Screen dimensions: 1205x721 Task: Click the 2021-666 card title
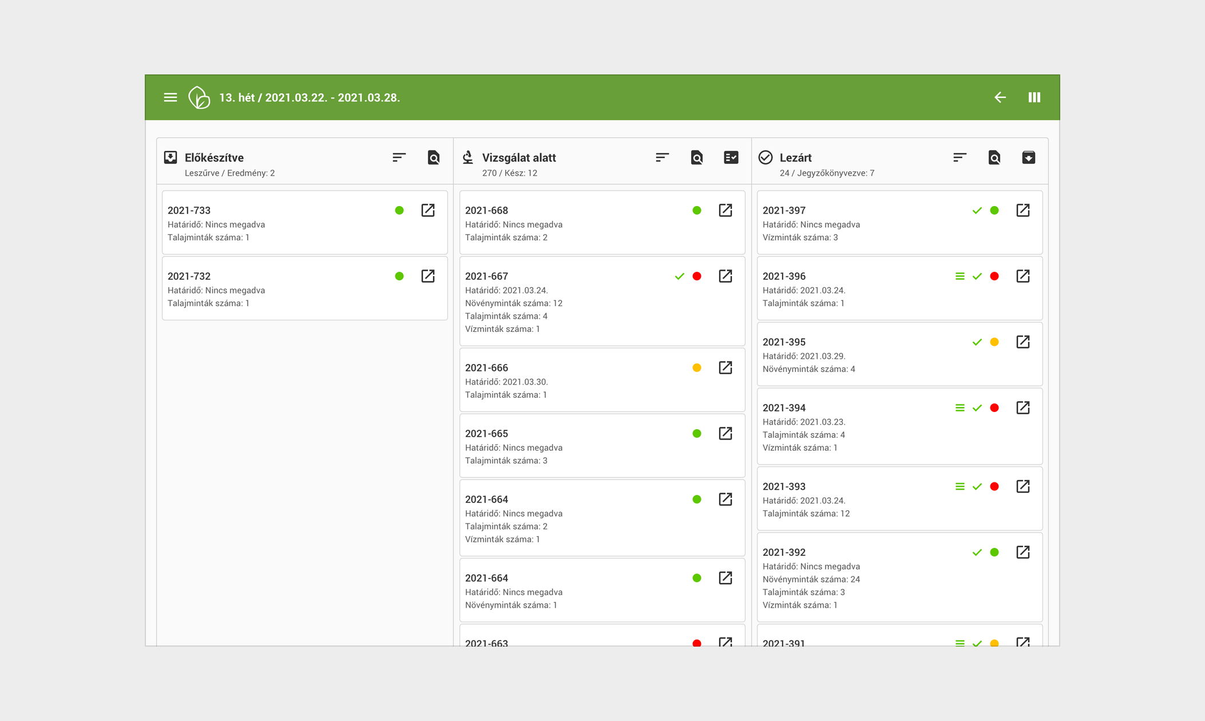point(486,367)
